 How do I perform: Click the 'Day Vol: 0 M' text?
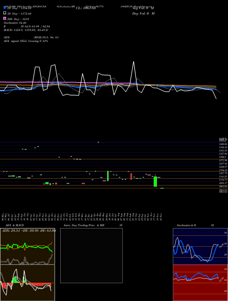click(x=143, y=13)
